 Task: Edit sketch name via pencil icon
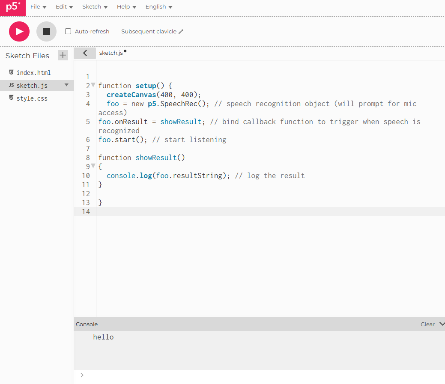pos(181,32)
